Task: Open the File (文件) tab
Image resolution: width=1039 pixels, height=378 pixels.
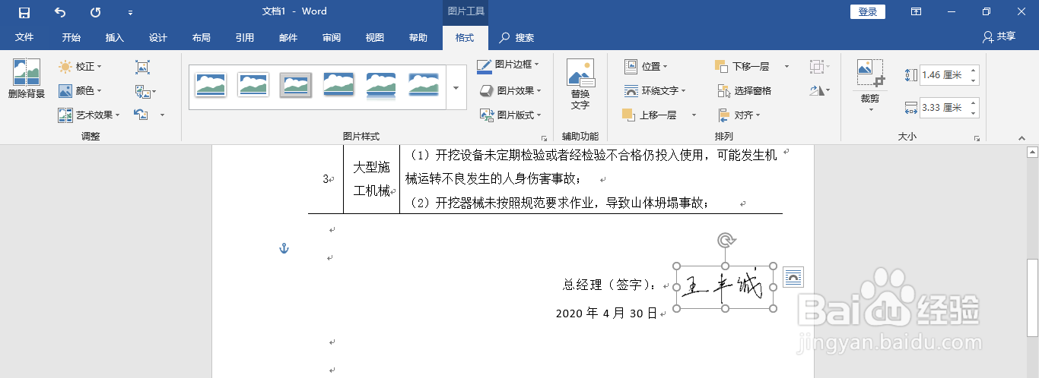Action: [x=24, y=37]
